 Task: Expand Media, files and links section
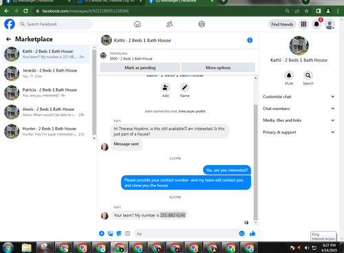coord(299,120)
